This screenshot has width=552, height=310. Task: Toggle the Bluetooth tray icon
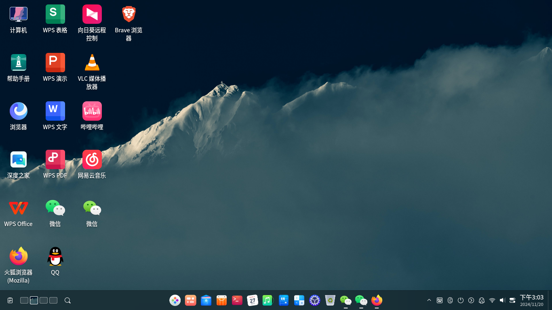[450, 300]
